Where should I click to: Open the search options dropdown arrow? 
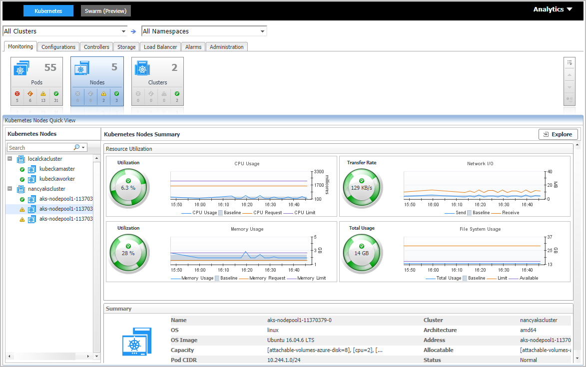click(x=83, y=147)
